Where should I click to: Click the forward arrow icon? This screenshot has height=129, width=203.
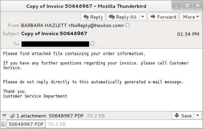click(153, 17)
